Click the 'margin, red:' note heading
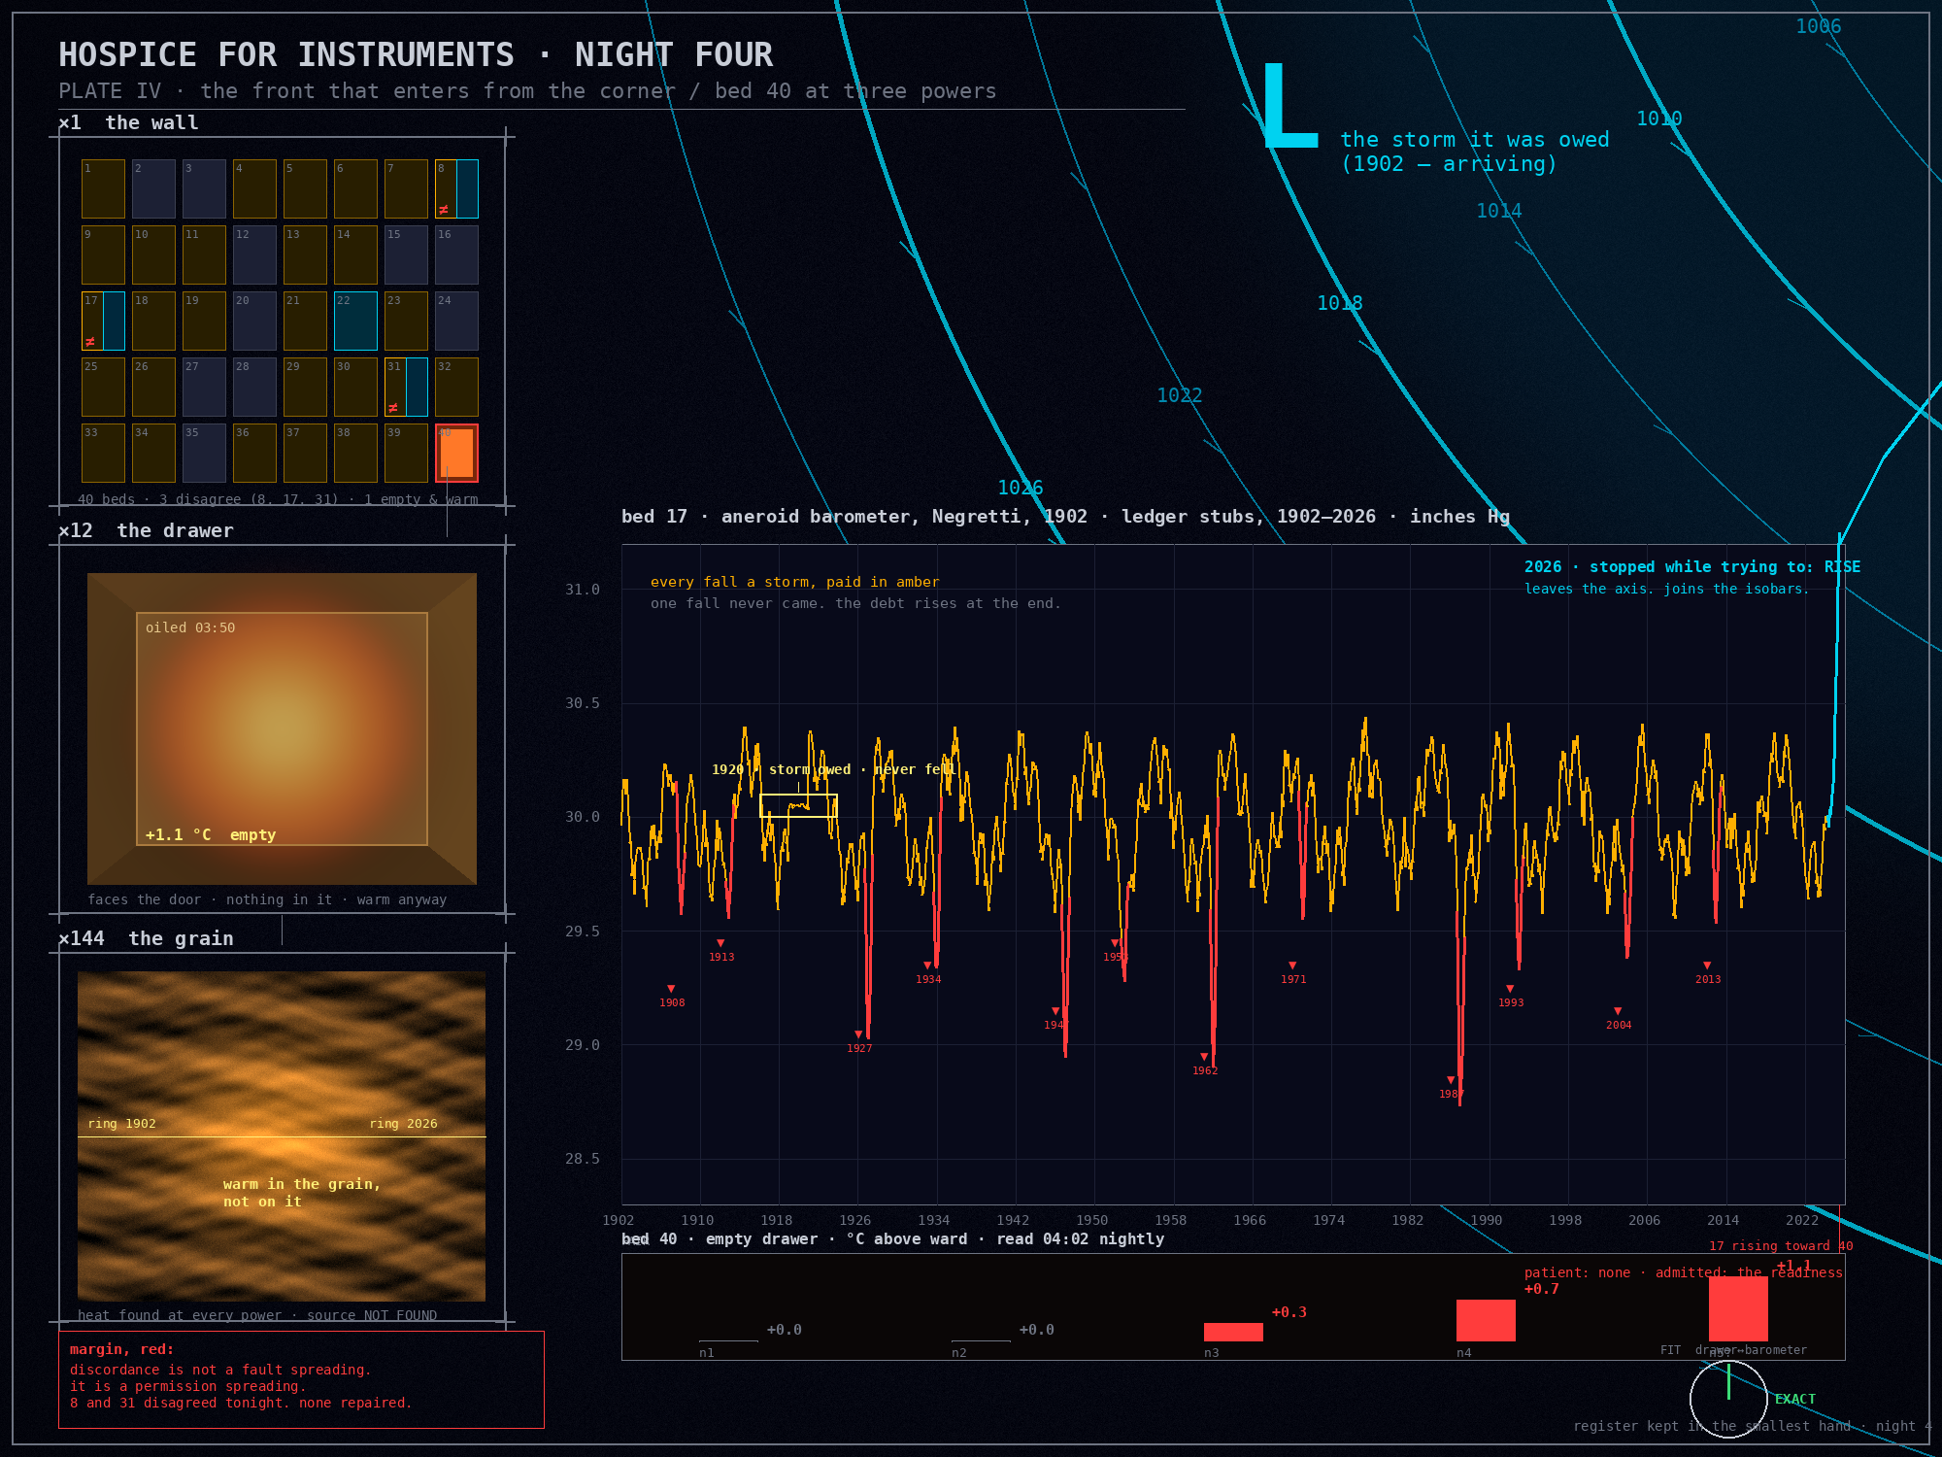1942x1457 pixels. [x=121, y=1349]
